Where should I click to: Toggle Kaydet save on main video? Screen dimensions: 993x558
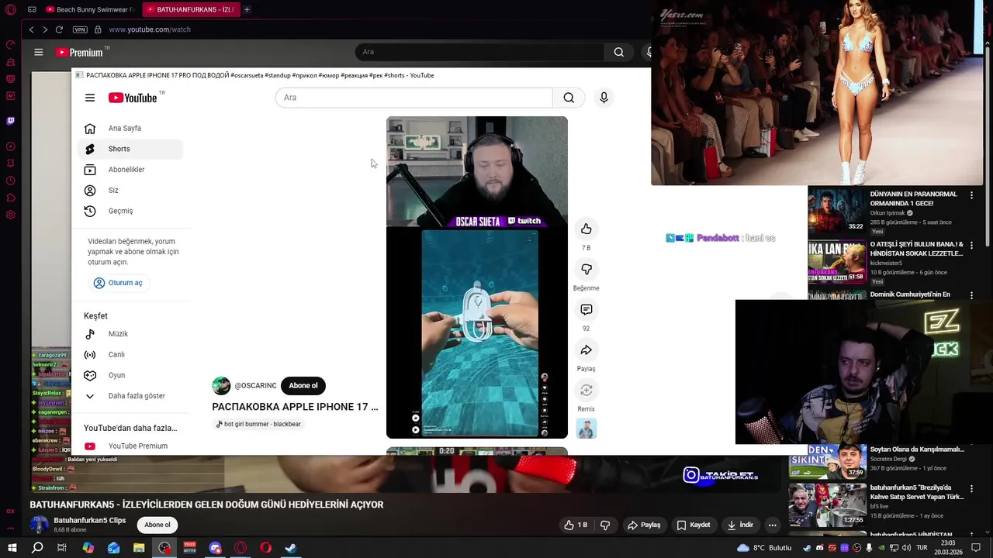coord(693,525)
